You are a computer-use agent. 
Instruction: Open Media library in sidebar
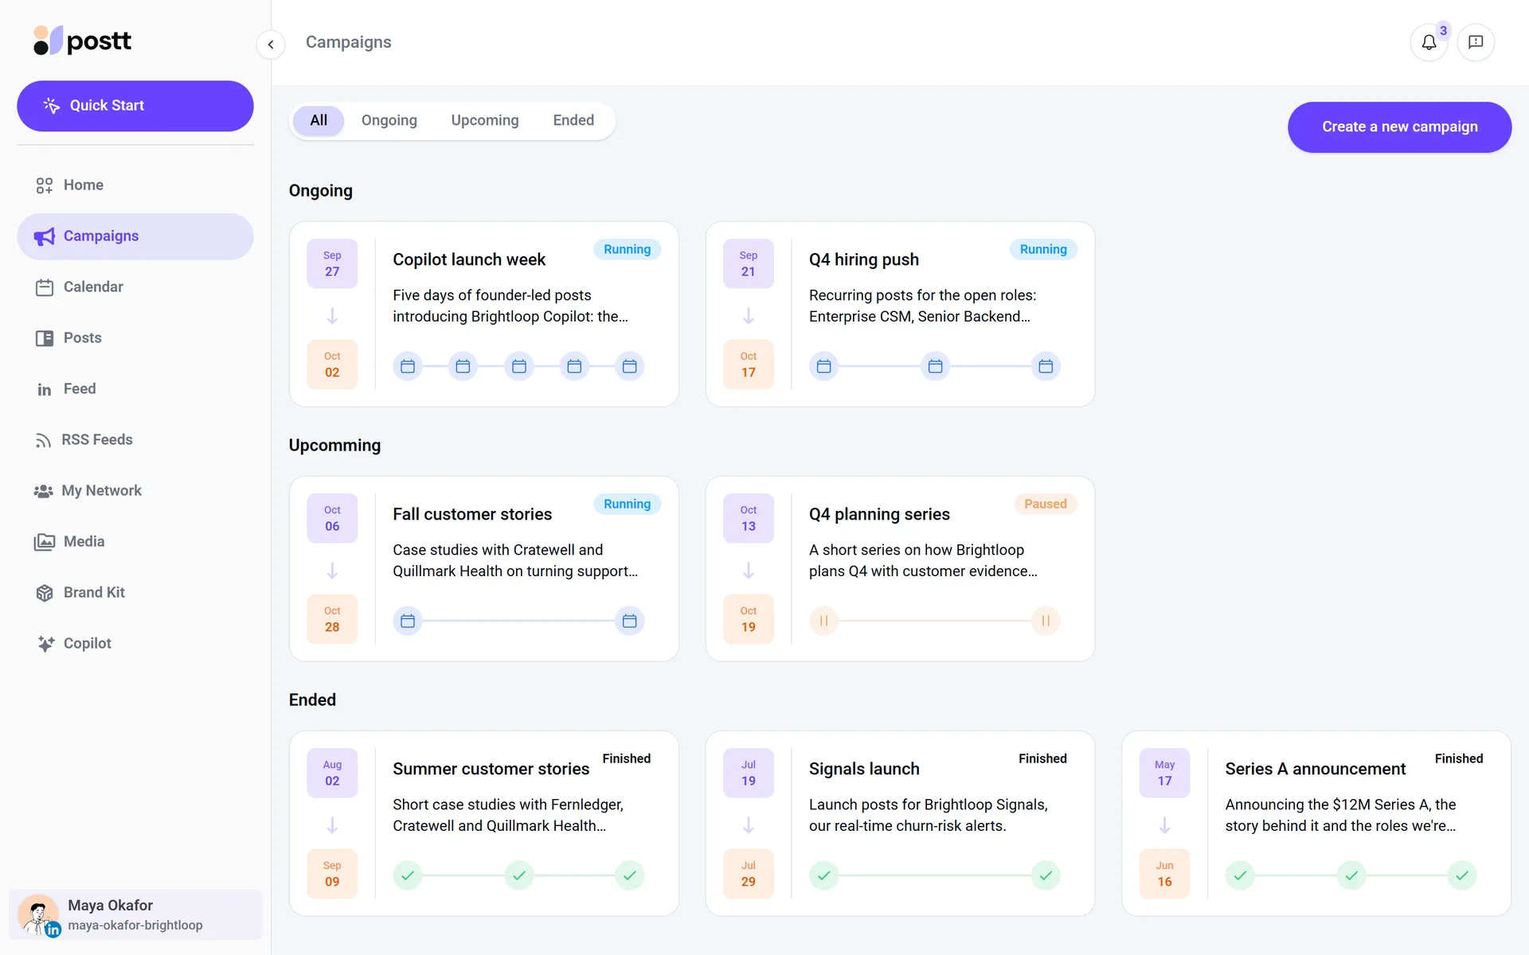pos(135,542)
